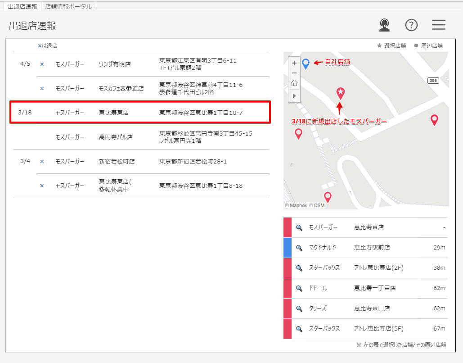Select the red pin below the zoom controls

tap(298, 134)
